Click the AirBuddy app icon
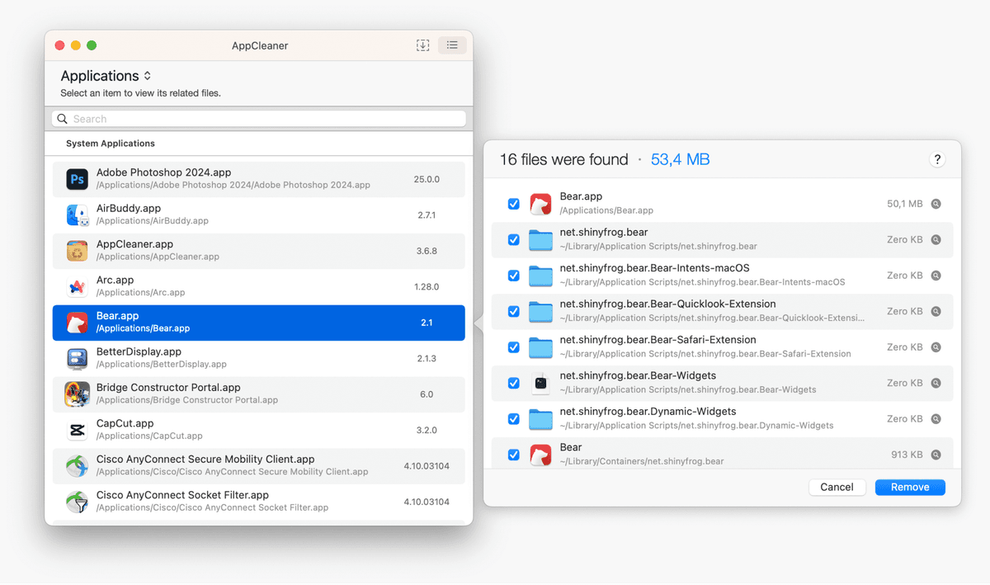Image resolution: width=990 pixels, height=585 pixels. click(x=78, y=215)
